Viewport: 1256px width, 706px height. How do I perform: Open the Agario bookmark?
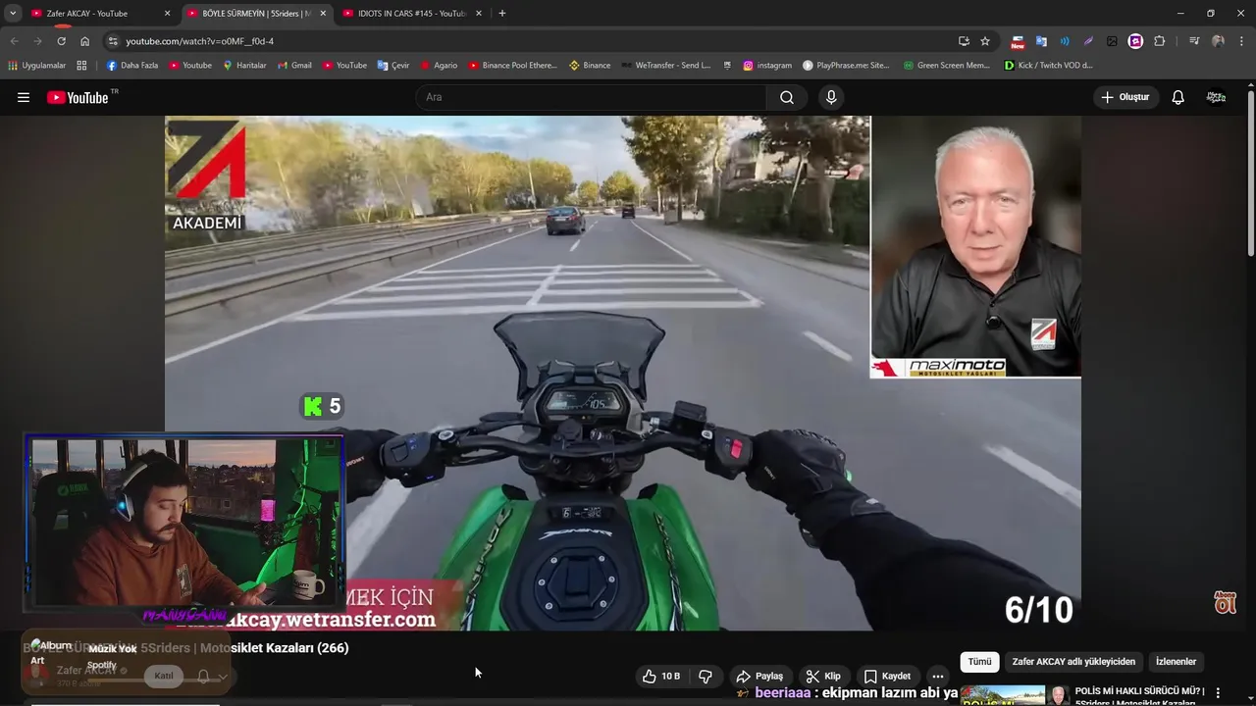[x=439, y=66]
